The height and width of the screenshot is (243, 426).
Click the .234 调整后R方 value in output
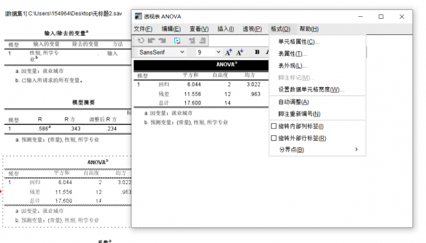point(112,128)
